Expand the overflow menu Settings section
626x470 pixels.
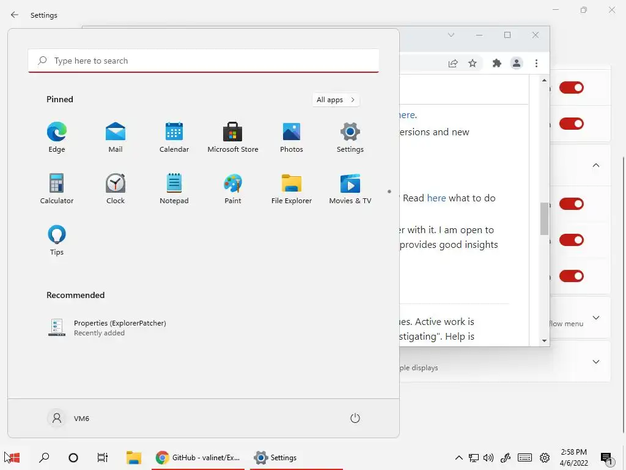[x=595, y=318]
